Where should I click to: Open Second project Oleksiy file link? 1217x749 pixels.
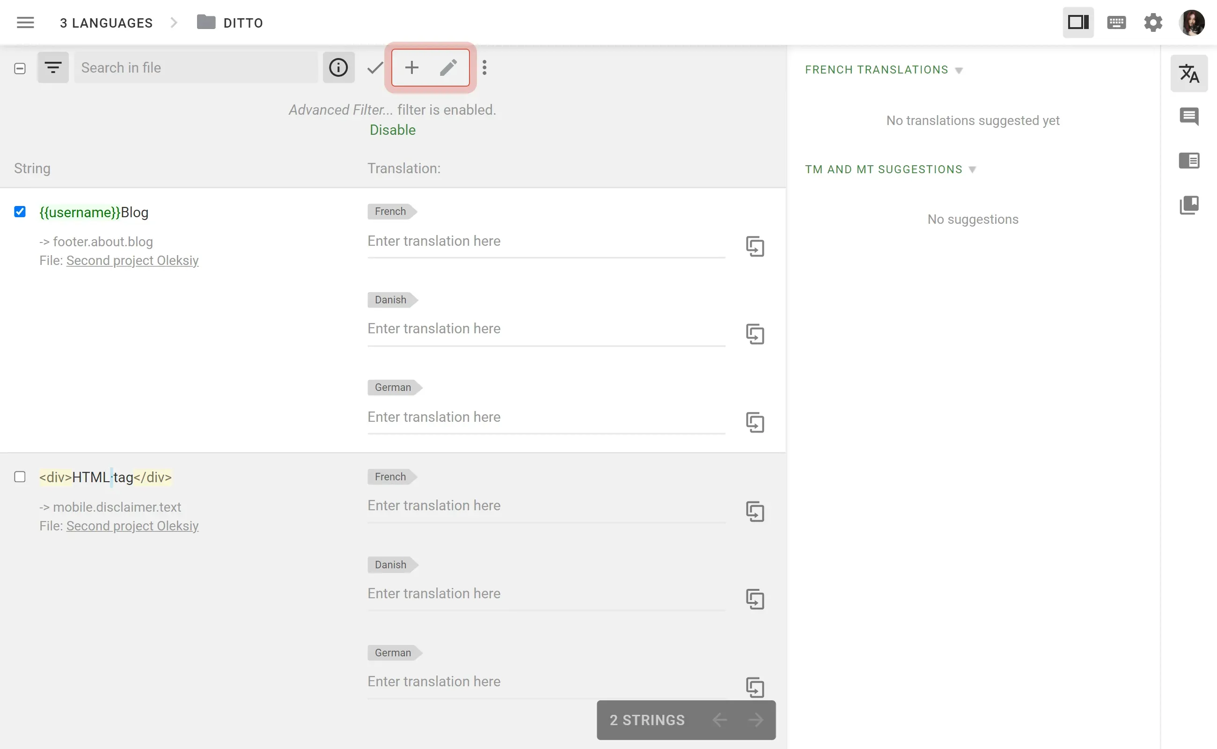pos(132,260)
